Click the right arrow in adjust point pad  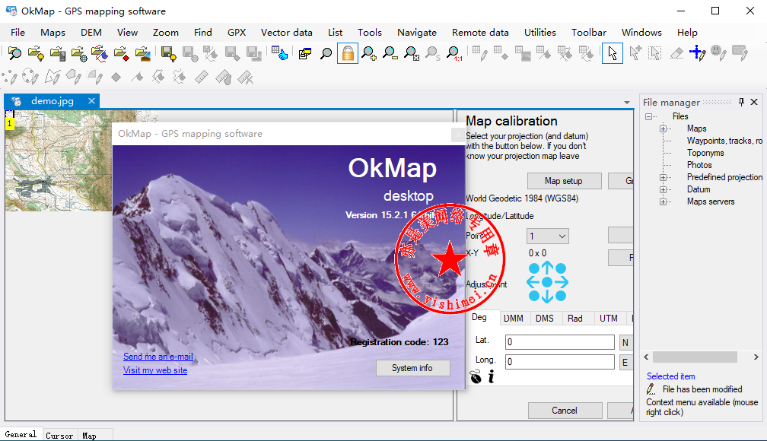click(562, 282)
